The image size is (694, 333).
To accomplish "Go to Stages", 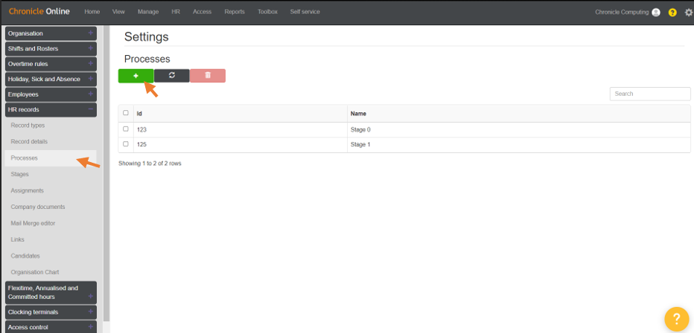I will point(20,175).
